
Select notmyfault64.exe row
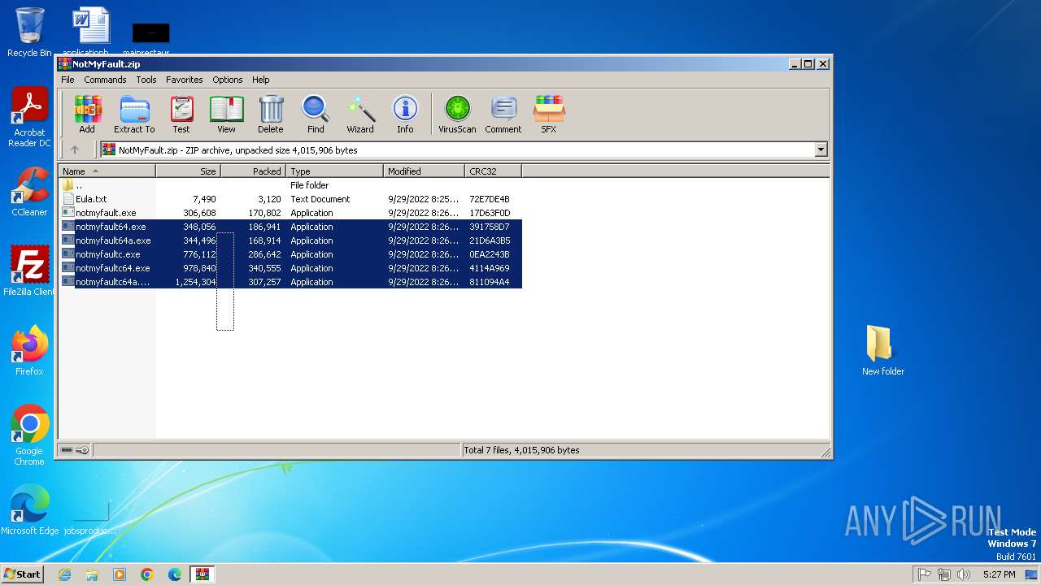[x=290, y=227]
